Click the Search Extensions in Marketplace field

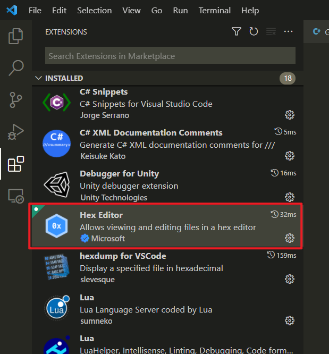coord(170,55)
